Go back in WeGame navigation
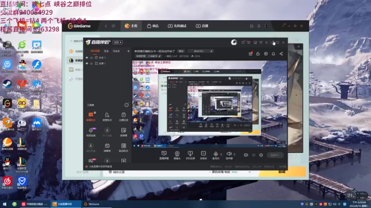 pyautogui.click(x=106, y=26)
